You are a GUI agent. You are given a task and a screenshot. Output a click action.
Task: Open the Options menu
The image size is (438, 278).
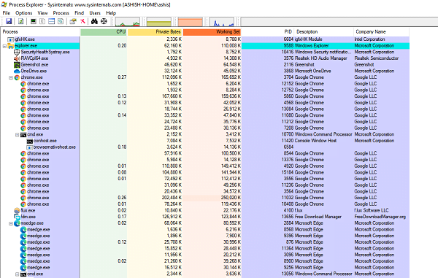click(24, 13)
